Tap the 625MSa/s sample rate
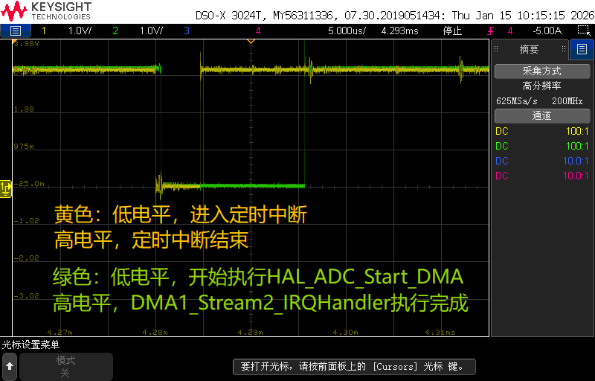Viewport: 595px width, 381px height. coord(517,101)
